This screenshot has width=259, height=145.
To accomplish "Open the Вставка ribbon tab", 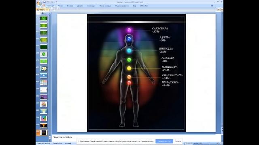I will [x=70, y=6].
